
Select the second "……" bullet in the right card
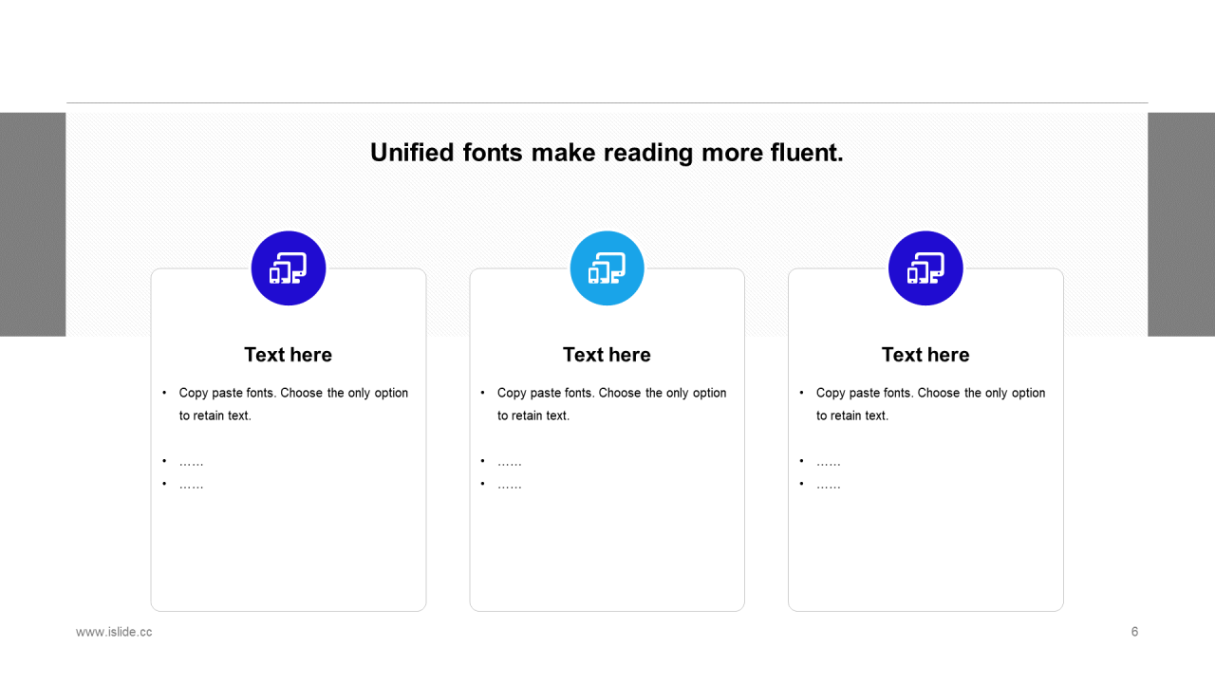click(829, 485)
